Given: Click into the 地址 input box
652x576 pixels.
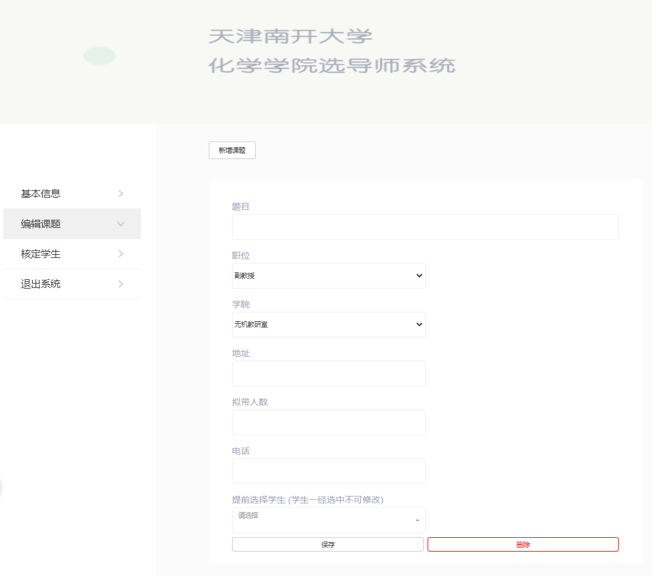Looking at the screenshot, I should [329, 373].
